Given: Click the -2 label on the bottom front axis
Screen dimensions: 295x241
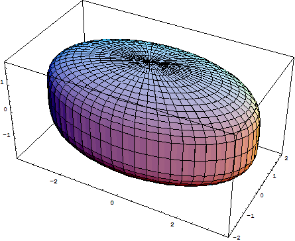Looking at the screenshot, I should click(x=54, y=181).
